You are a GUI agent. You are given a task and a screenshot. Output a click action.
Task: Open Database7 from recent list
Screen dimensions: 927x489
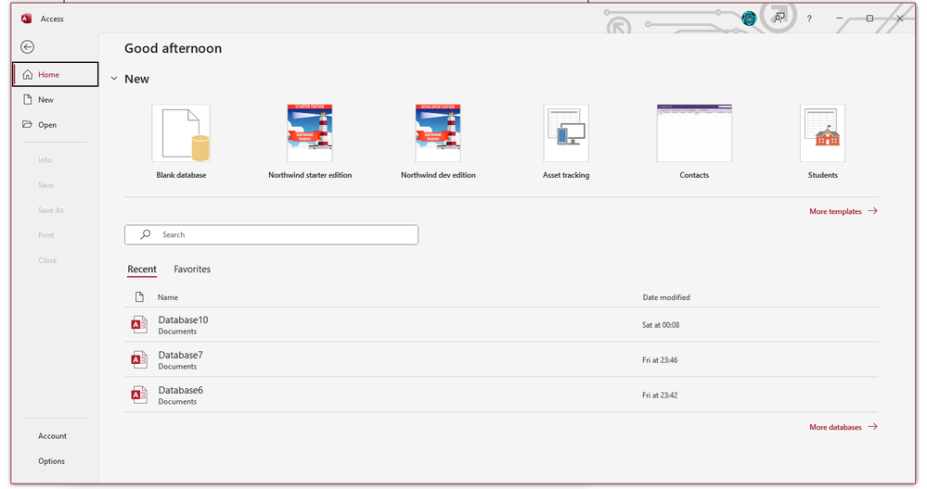[501, 360]
